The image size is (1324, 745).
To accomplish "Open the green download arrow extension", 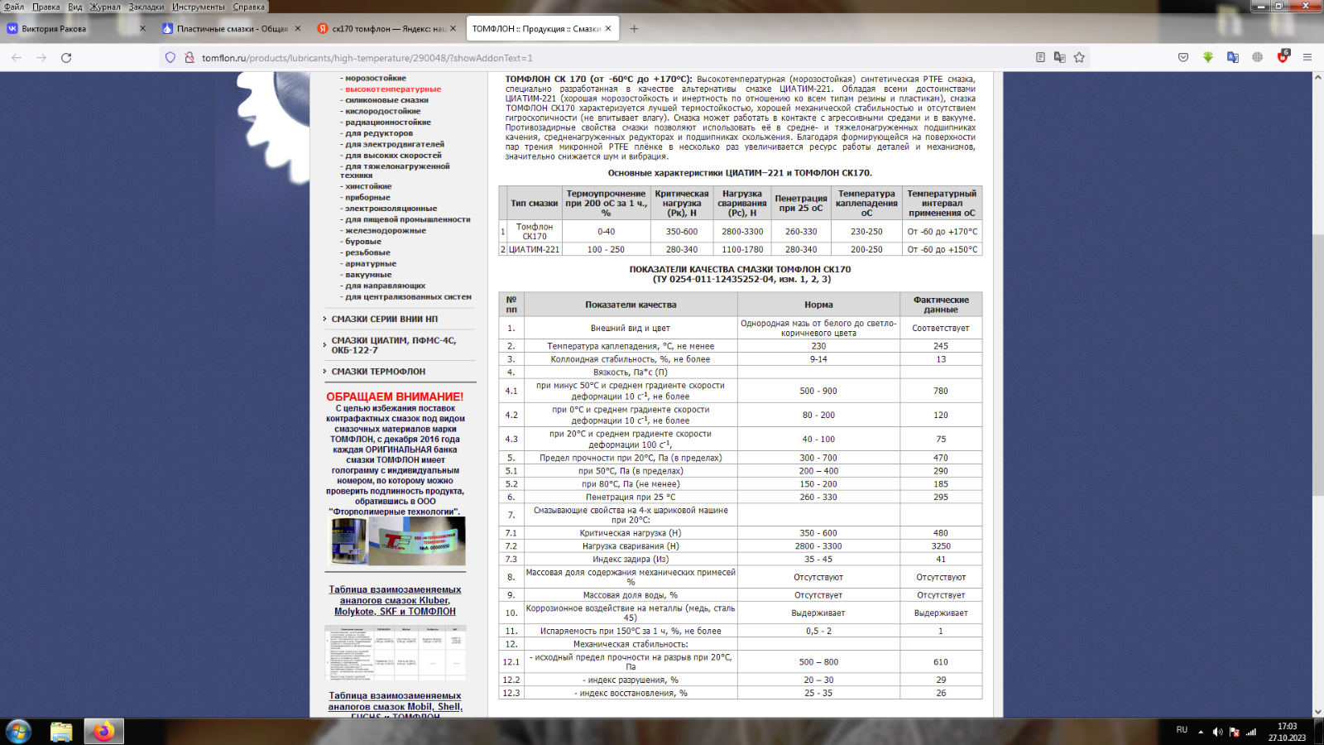I will point(1208,57).
